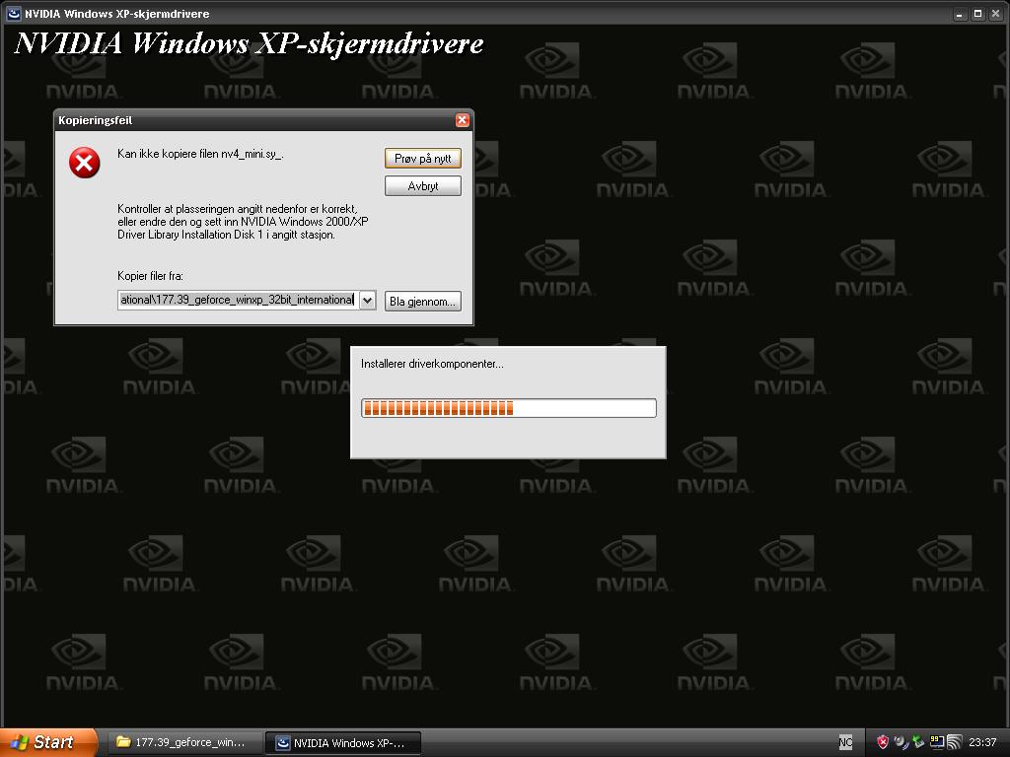Click the monitor tray icon showing 99
Screen dimensions: 1010x757
pos(937,742)
